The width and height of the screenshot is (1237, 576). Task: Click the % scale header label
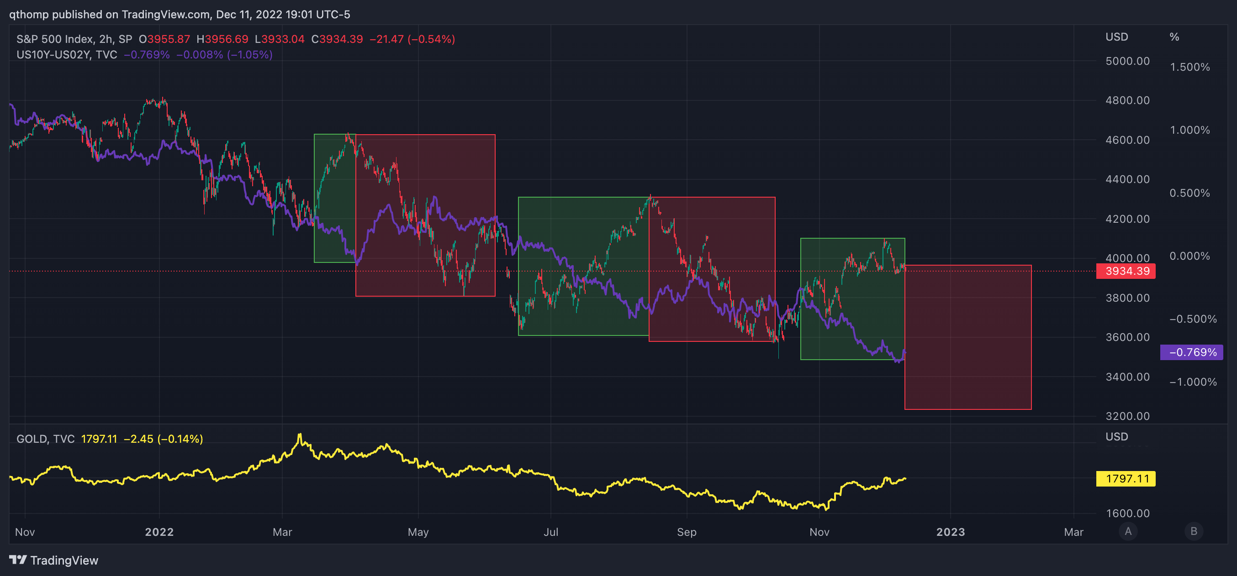1174,37
